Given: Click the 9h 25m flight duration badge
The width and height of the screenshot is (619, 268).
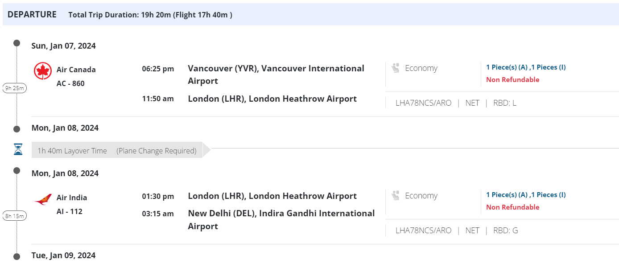Looking at the screenshot, I should click(x=14, y=88).
